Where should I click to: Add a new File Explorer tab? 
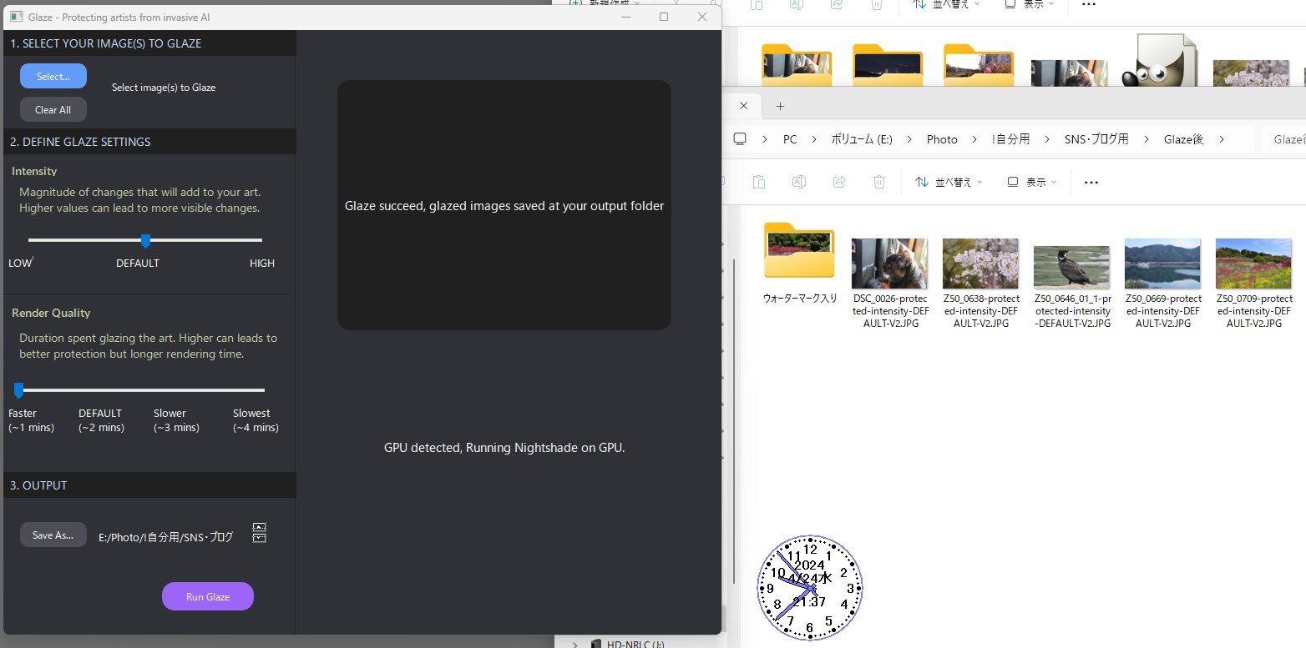[781, 106]
